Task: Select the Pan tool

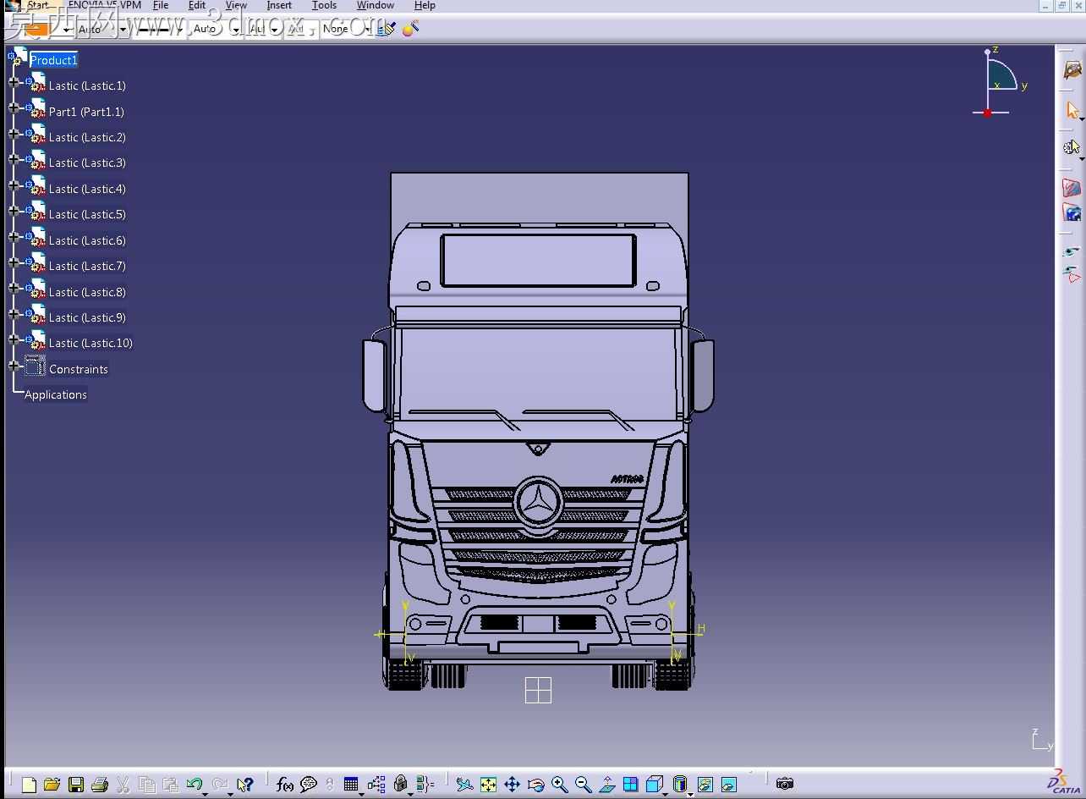Action: 512,785
